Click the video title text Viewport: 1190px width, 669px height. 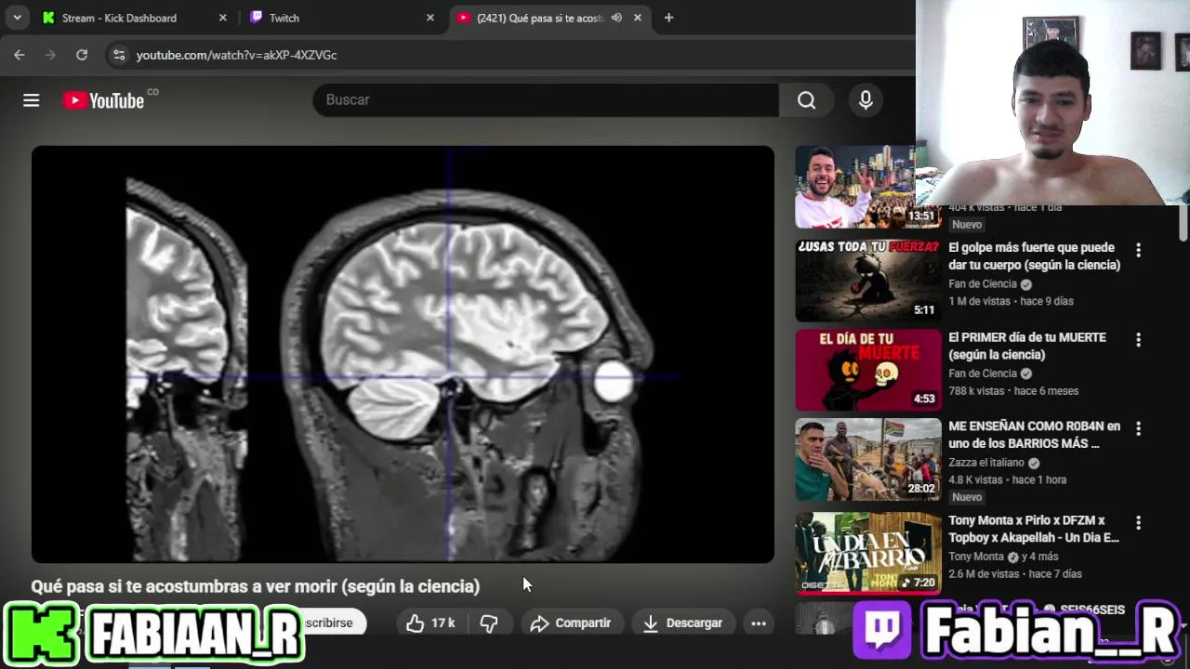coord(256,586)
